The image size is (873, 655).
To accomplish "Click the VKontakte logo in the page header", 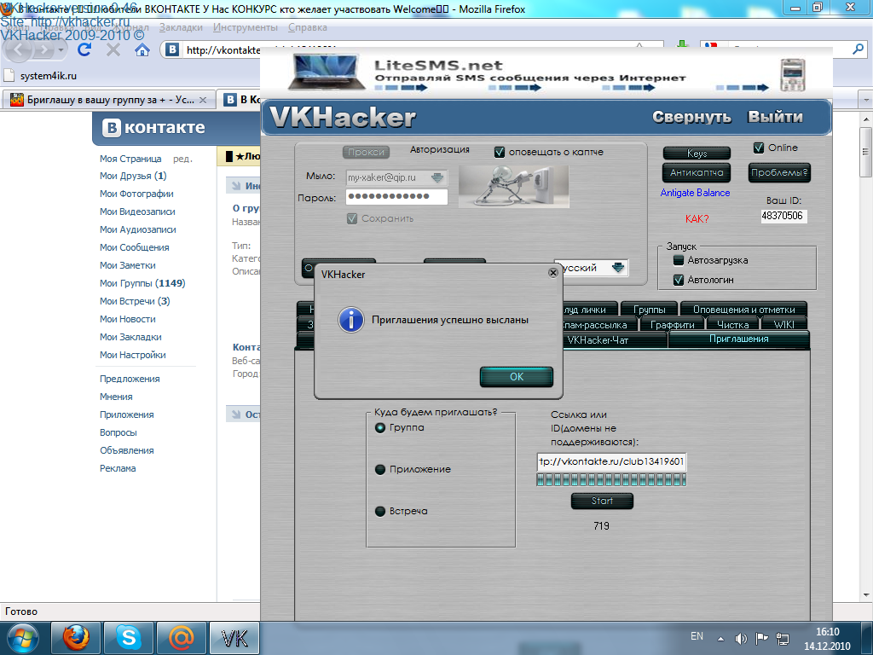I will 153,128.
